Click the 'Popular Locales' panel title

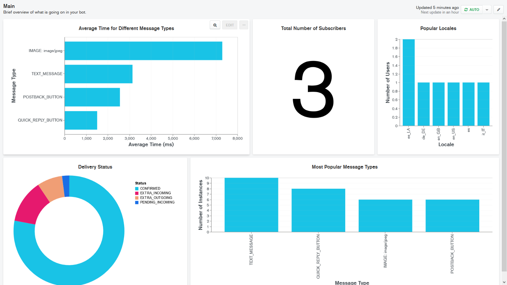(438, 28)
